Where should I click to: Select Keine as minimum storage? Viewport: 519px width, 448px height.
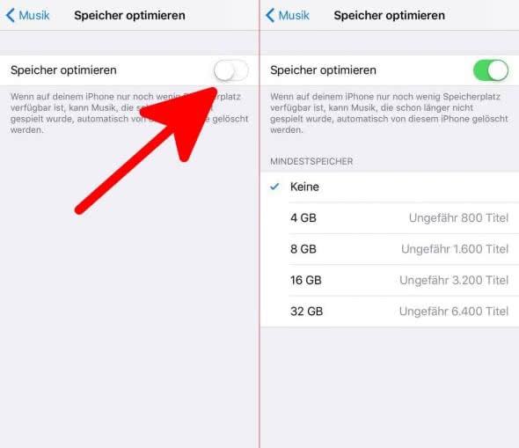click(x=390, y=187)
